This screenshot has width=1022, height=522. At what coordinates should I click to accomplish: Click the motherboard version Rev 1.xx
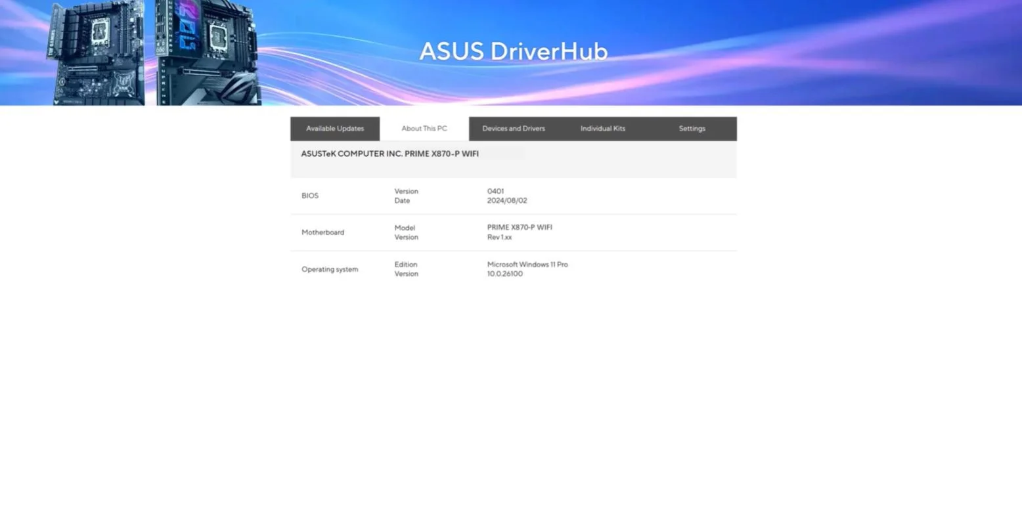click(x=500, y=237)
